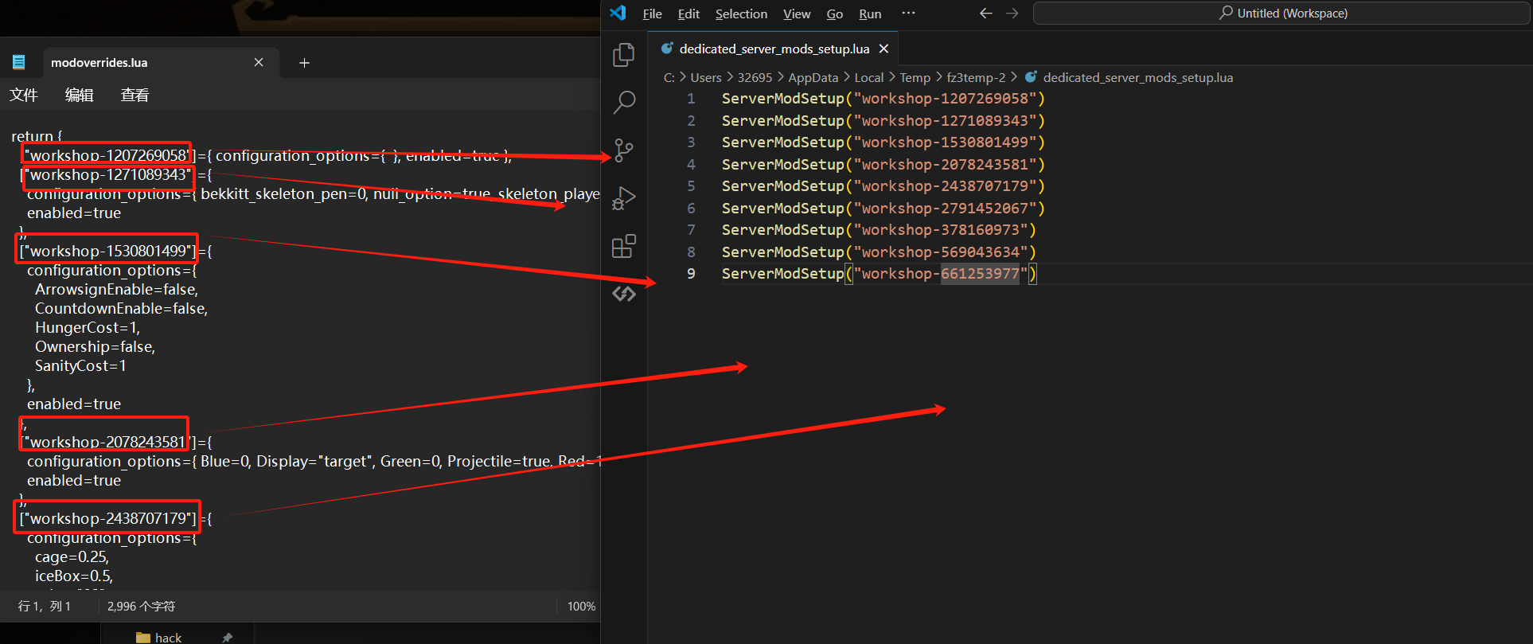The width and height of the screenshot is (1533, 644).
Task: Click the hack folder in the taskbar
Action: [x=159, y=637]
